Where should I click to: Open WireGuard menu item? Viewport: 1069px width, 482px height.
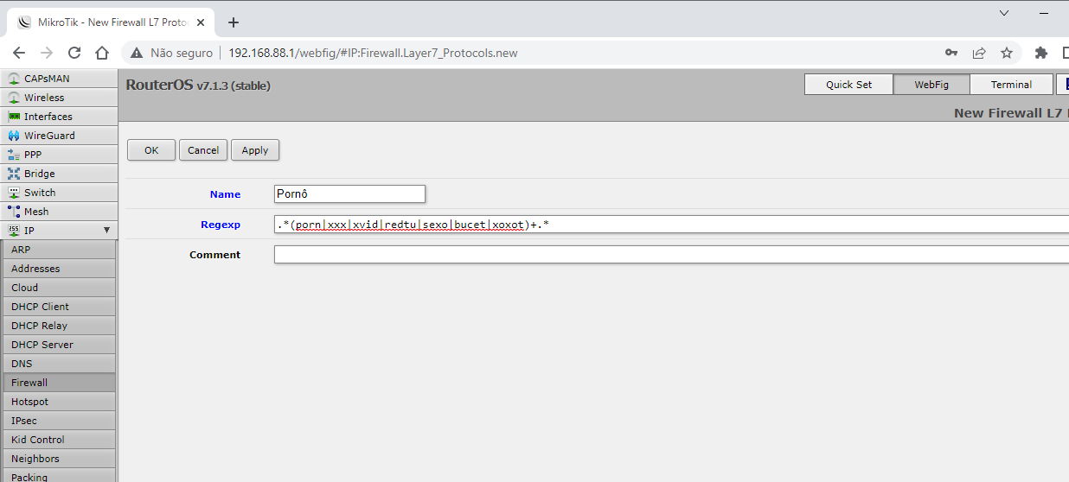(x=59, y=136)
